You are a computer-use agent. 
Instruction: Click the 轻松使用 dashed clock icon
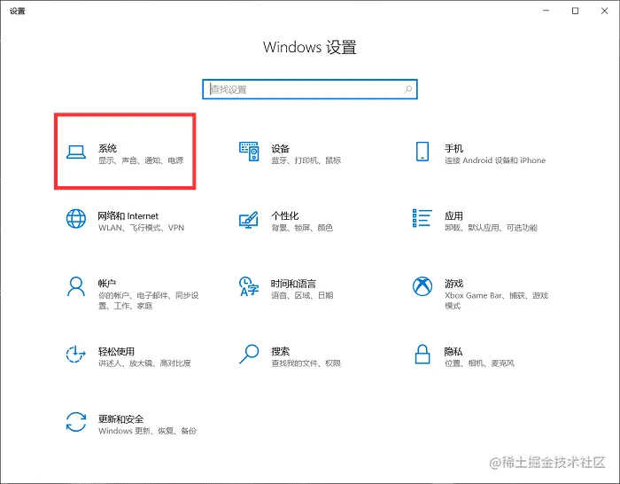click(x=76, y=354)
